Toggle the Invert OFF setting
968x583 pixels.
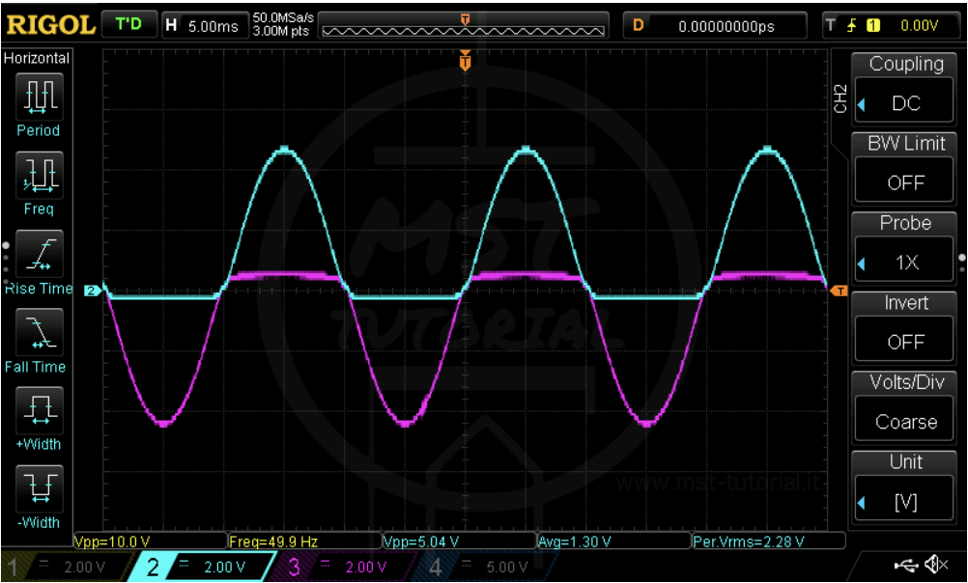[x=905, y=342]
